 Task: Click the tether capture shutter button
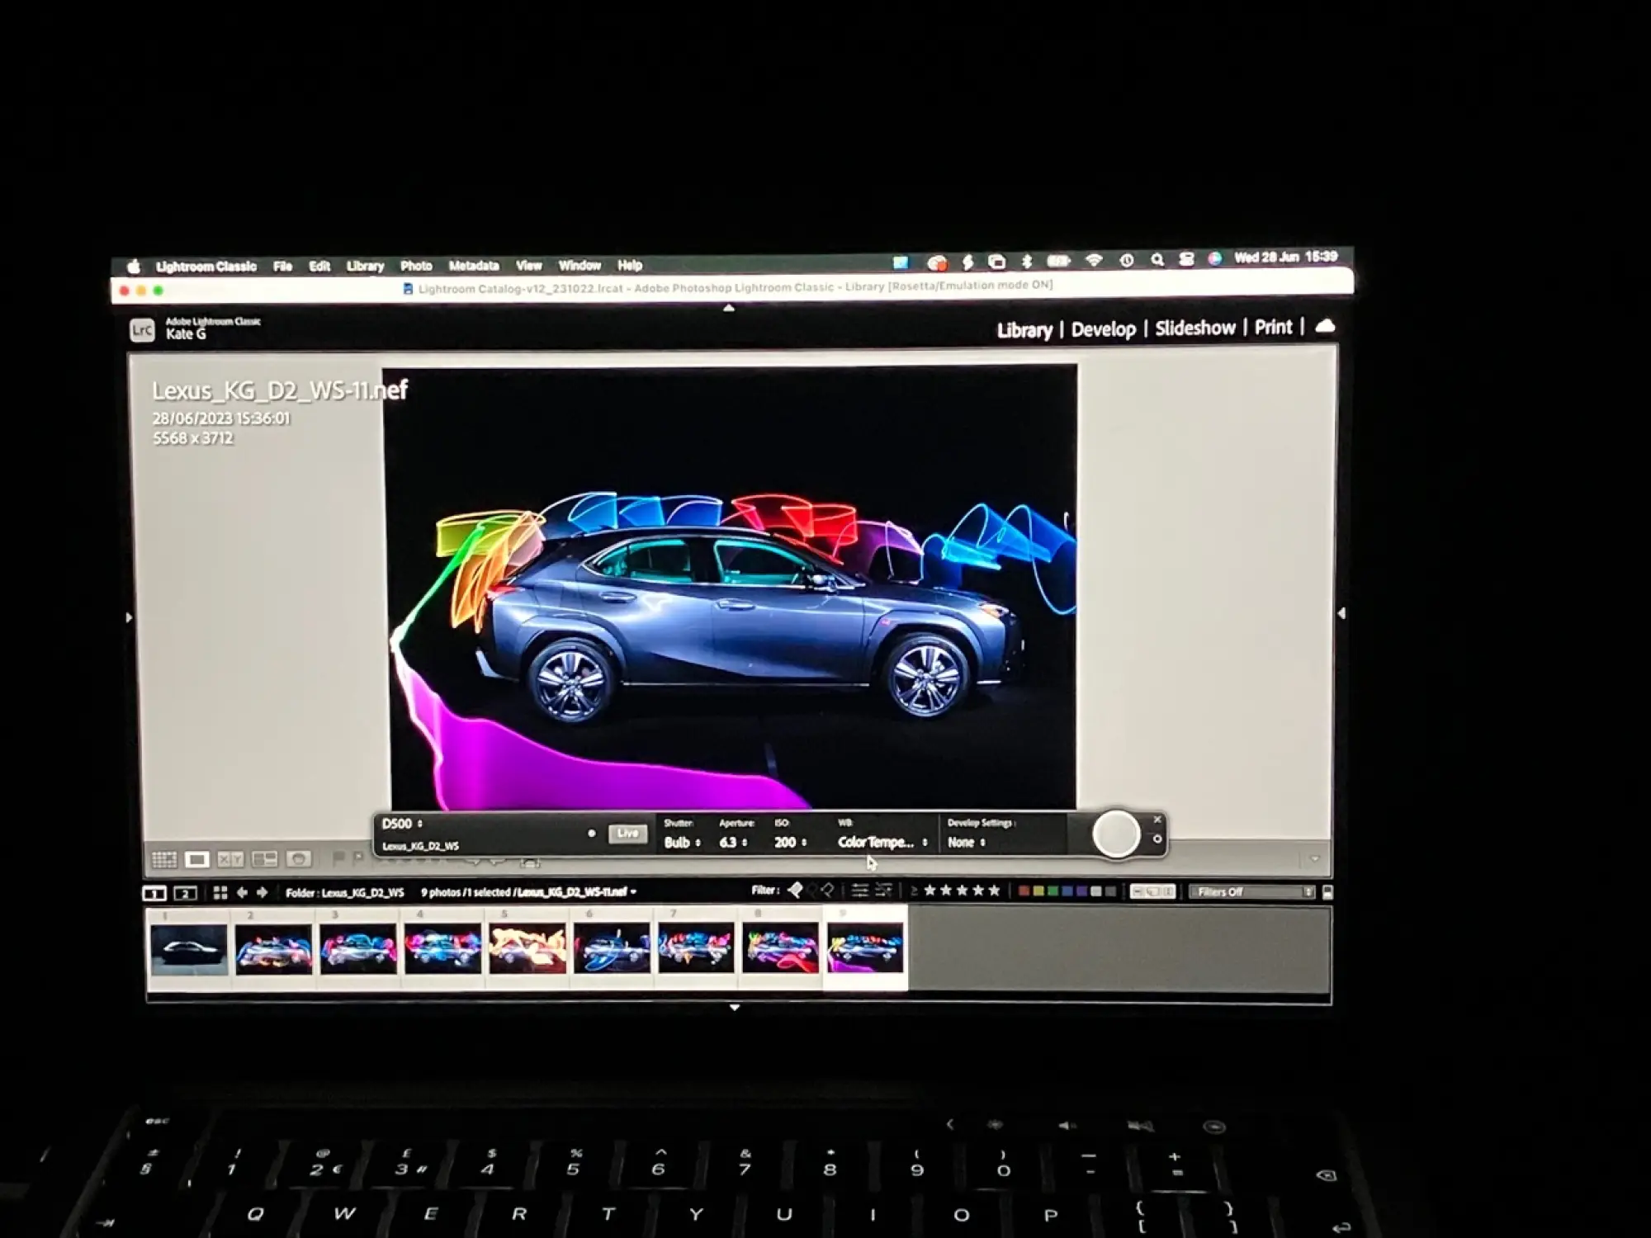click(x=1116, y=834)
